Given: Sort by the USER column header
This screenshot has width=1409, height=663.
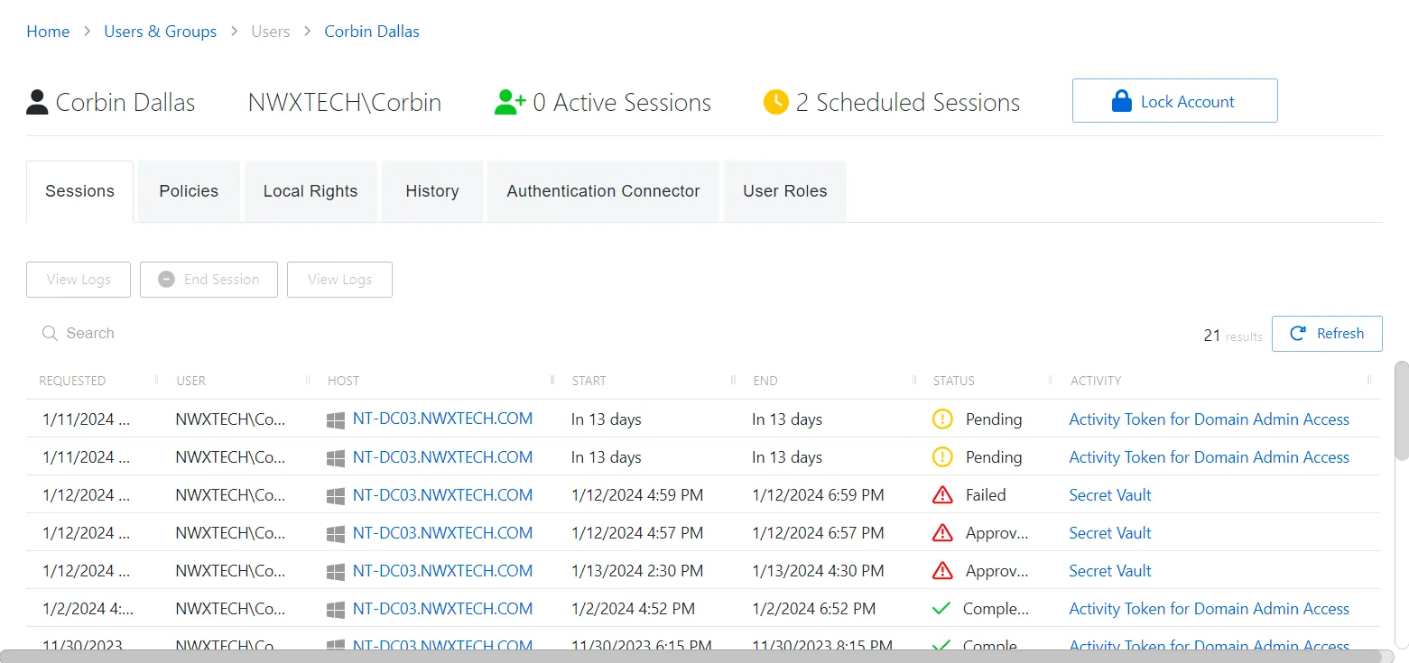Looking at the screenshot, I should tap(191, 381).
